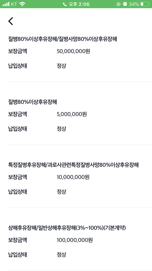Viewport: 152px width, 271px height.
Task: Tap the battery indicator icon
Action: tap(145, 4)
